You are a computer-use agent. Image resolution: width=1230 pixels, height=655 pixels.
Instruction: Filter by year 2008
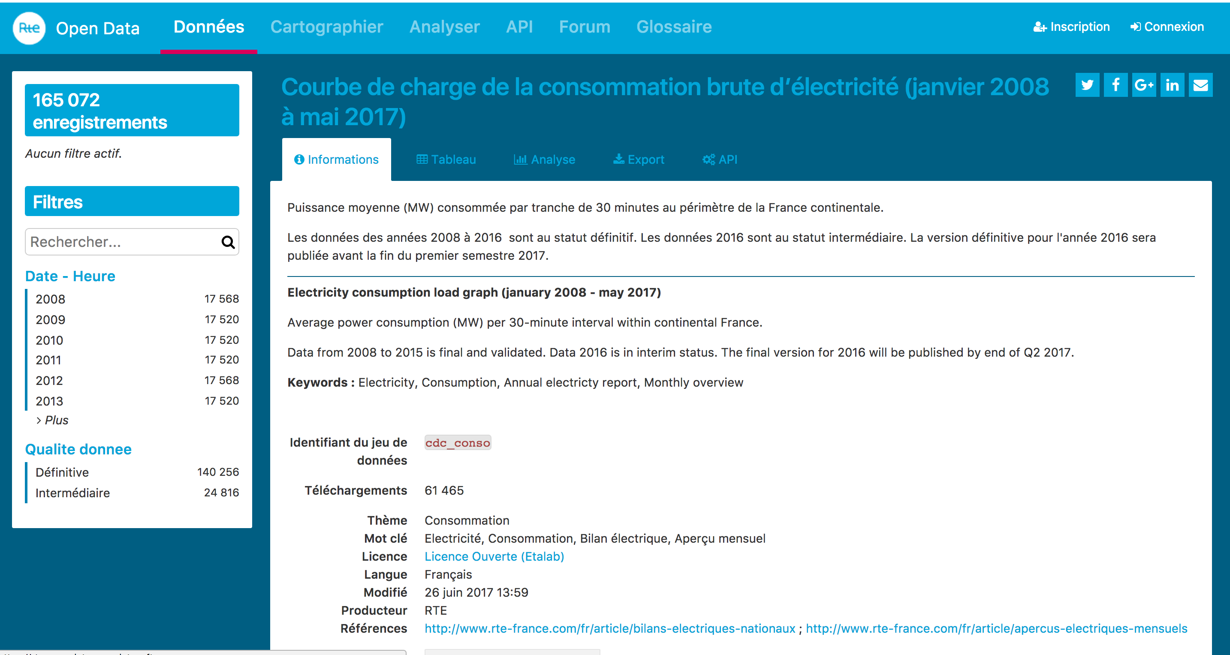pos(50,299)
